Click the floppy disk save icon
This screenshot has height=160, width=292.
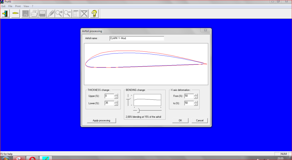click(26, 13)
